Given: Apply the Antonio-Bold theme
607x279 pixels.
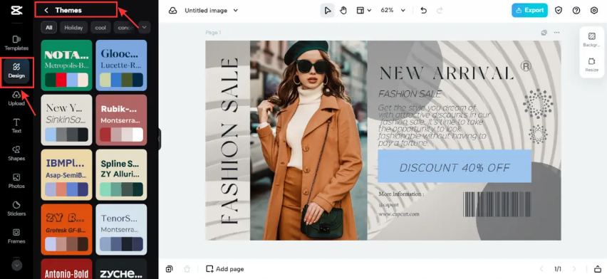Looking at the screenshot, I should click(66, 269).
